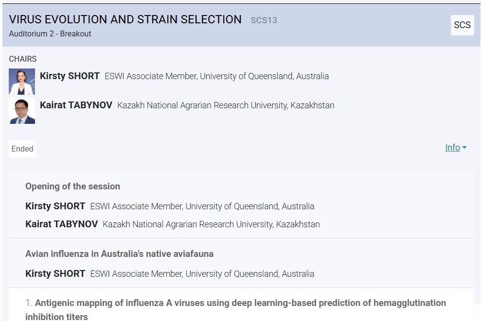Click Kirsty SHORT's name under Chairs

tap(70, 76)
